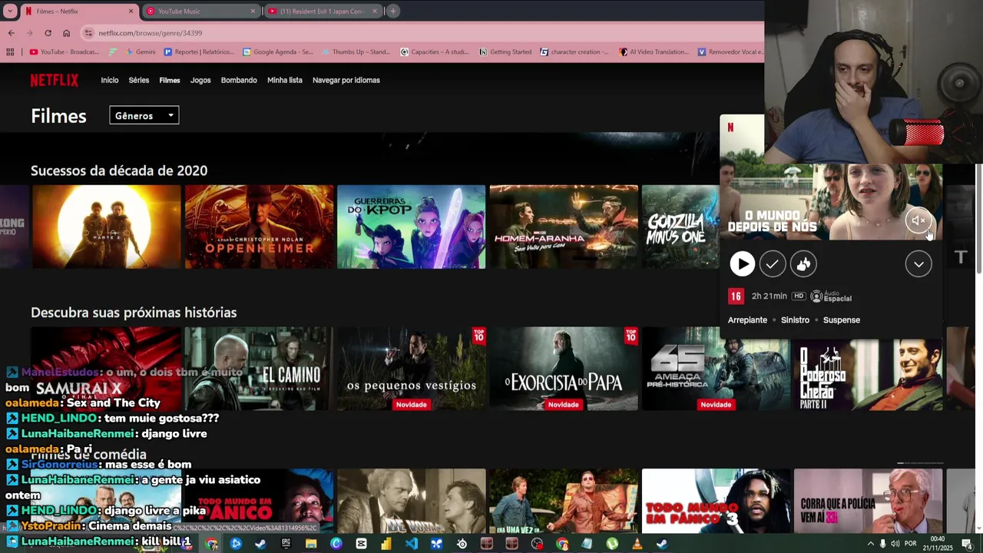
Task: Open Visual Studio Code in taskbar
Action: pyautogui.click(x=412, y=544)
